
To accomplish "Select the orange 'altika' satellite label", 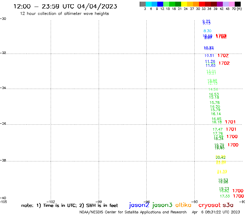I will (183, 205).
